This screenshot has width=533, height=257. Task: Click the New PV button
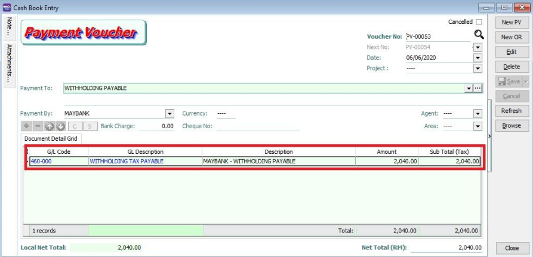point(511,23)
